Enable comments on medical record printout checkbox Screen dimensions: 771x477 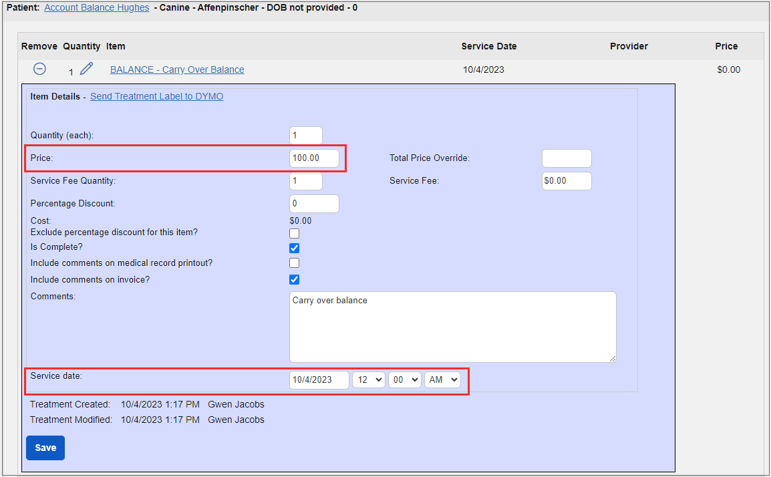[295, 263]
